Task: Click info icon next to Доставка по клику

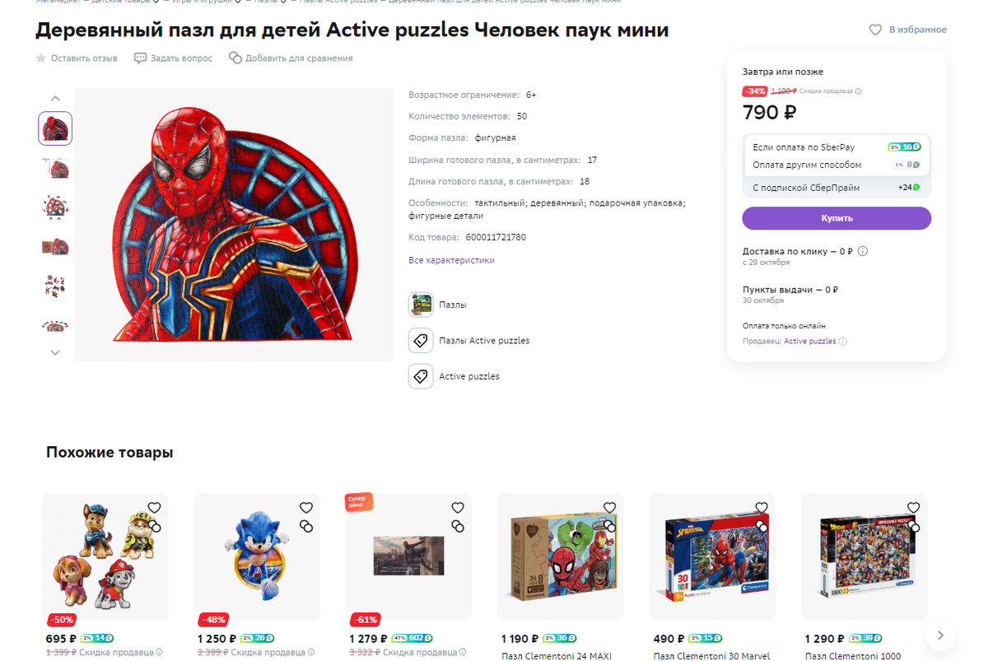Action: 863,251
